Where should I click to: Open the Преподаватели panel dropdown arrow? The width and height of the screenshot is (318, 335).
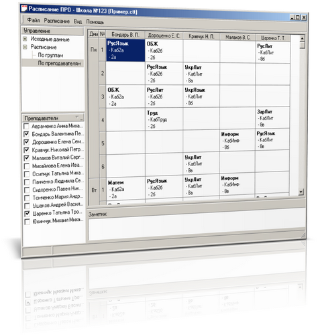click(77, 117)
